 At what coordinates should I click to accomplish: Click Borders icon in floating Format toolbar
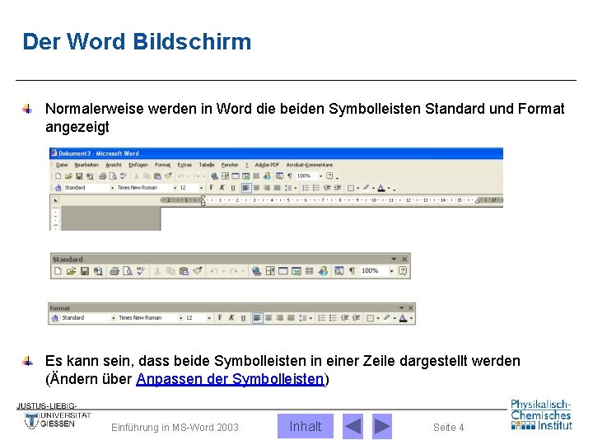371,318
